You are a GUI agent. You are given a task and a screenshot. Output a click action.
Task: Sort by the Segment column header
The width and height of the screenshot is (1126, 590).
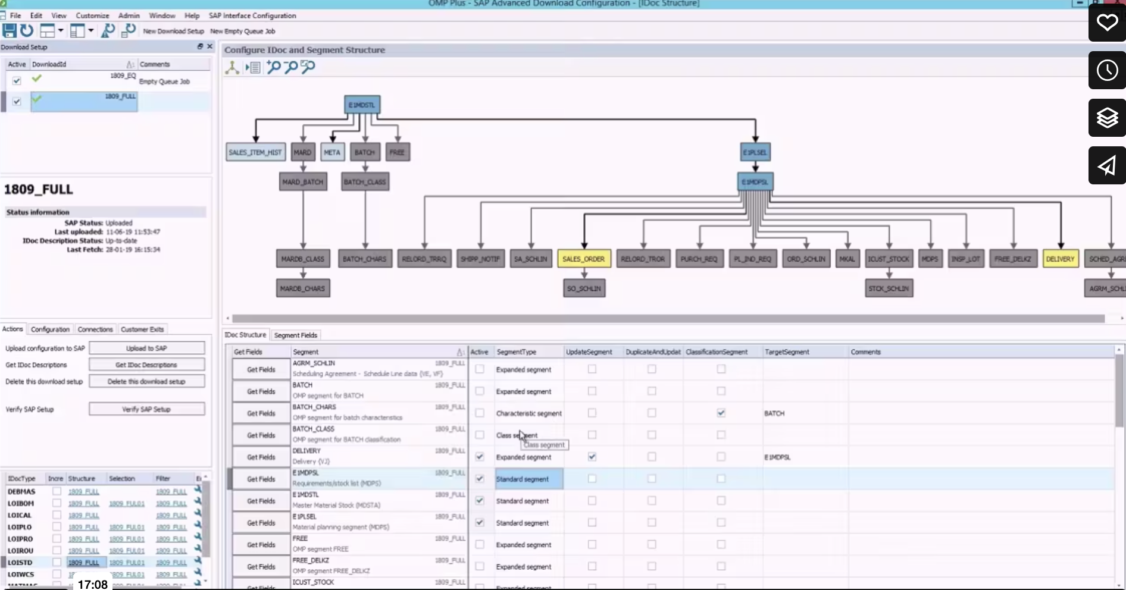379,352
